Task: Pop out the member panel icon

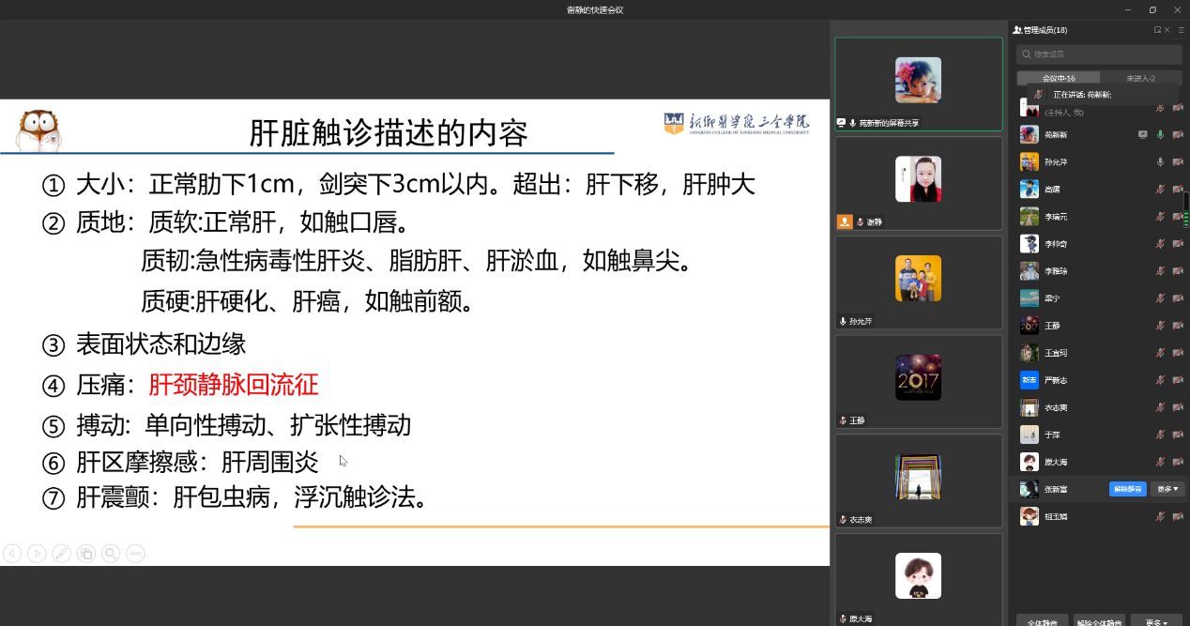Action: (1158, 30)
